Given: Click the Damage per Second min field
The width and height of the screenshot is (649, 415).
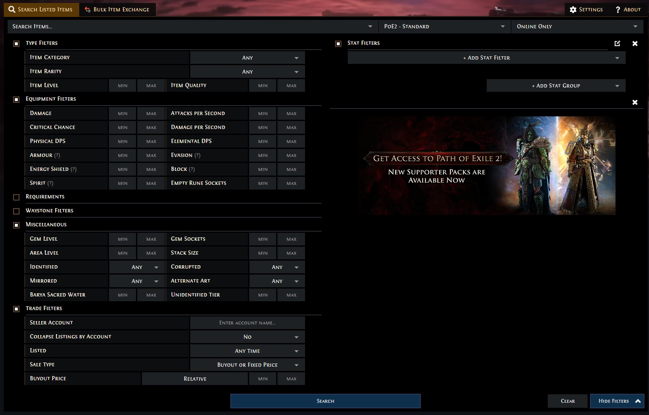Looking at the screenshot, I should (x=263, y=127).
